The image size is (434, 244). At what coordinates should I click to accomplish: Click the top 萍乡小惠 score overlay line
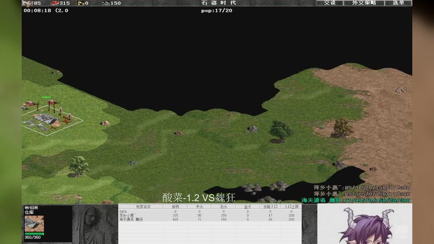[x=362, y=188]
